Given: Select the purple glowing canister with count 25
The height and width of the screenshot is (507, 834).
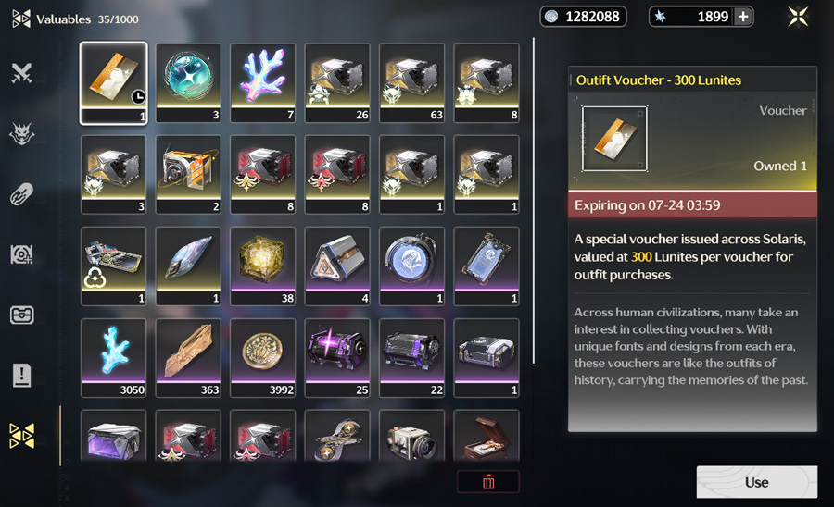Looking at the screenshot, I should pos(337,358).
